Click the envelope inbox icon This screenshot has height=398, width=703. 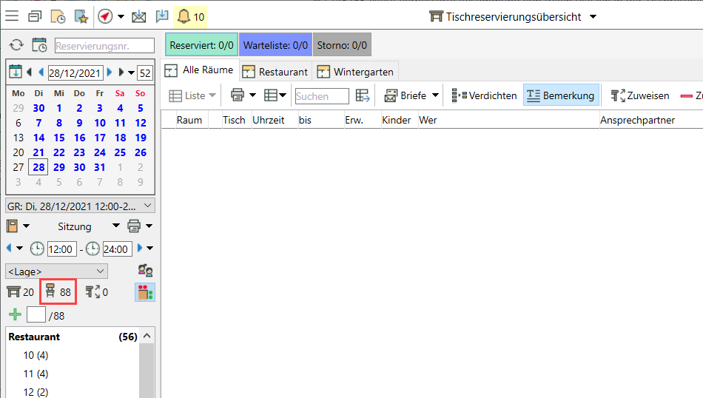[138, 16]
